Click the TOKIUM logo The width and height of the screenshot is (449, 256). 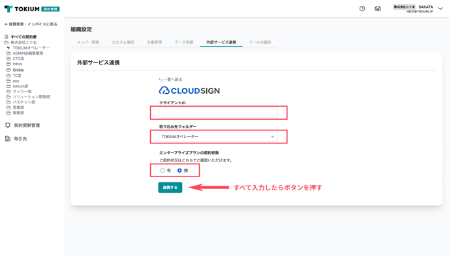coord(22,9)
